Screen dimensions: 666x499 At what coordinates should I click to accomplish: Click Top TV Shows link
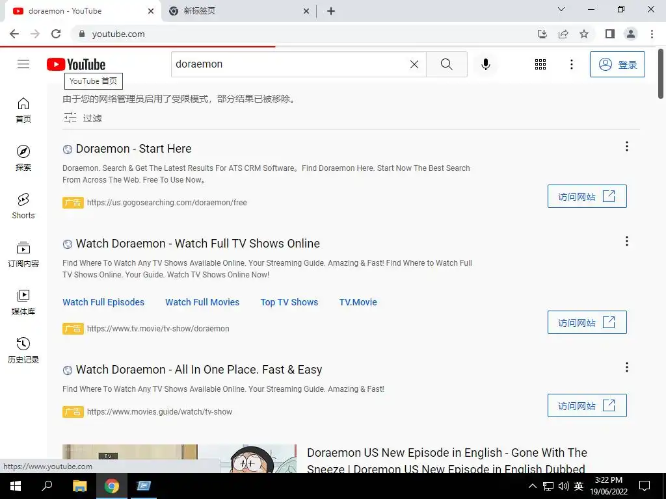point(289,302)
